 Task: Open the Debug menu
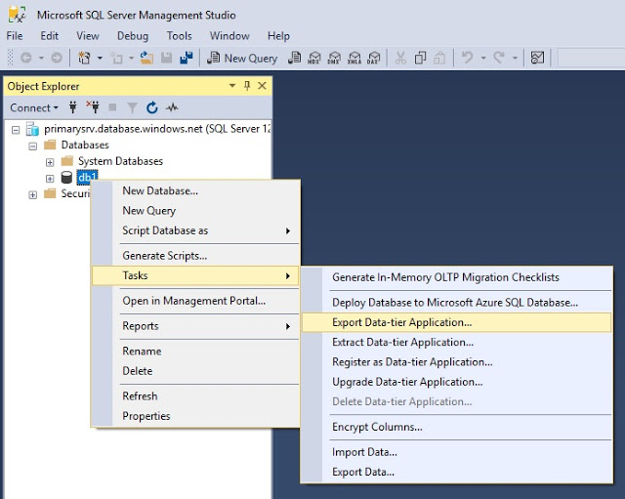(133, 36)
